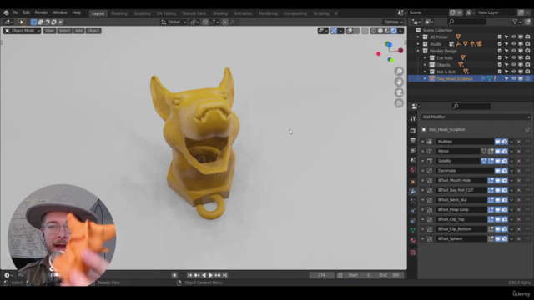Viewport: 534px width, 300px height.
Task: Pin the Dog_Head_Sculpted properties pin icon
Action: click(x=527, y=130)
